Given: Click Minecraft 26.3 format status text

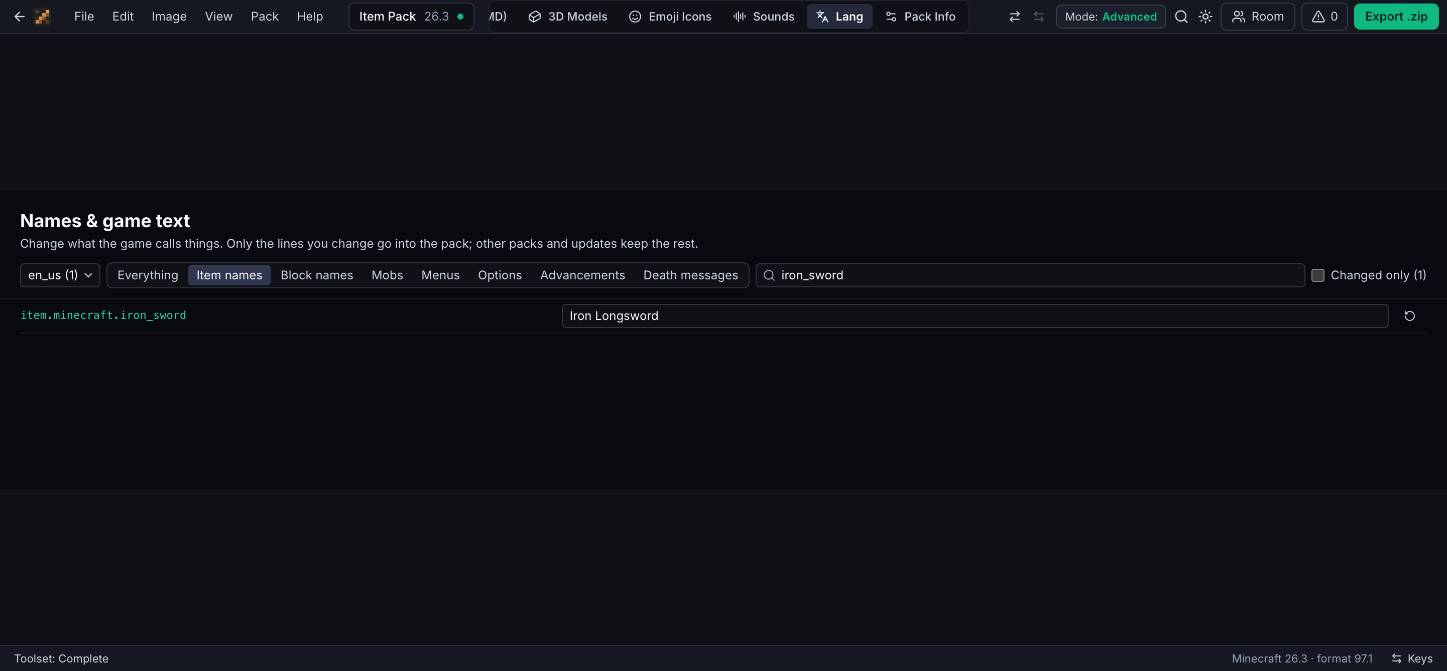Looking at the screenshot, I should click(1301, 658).
